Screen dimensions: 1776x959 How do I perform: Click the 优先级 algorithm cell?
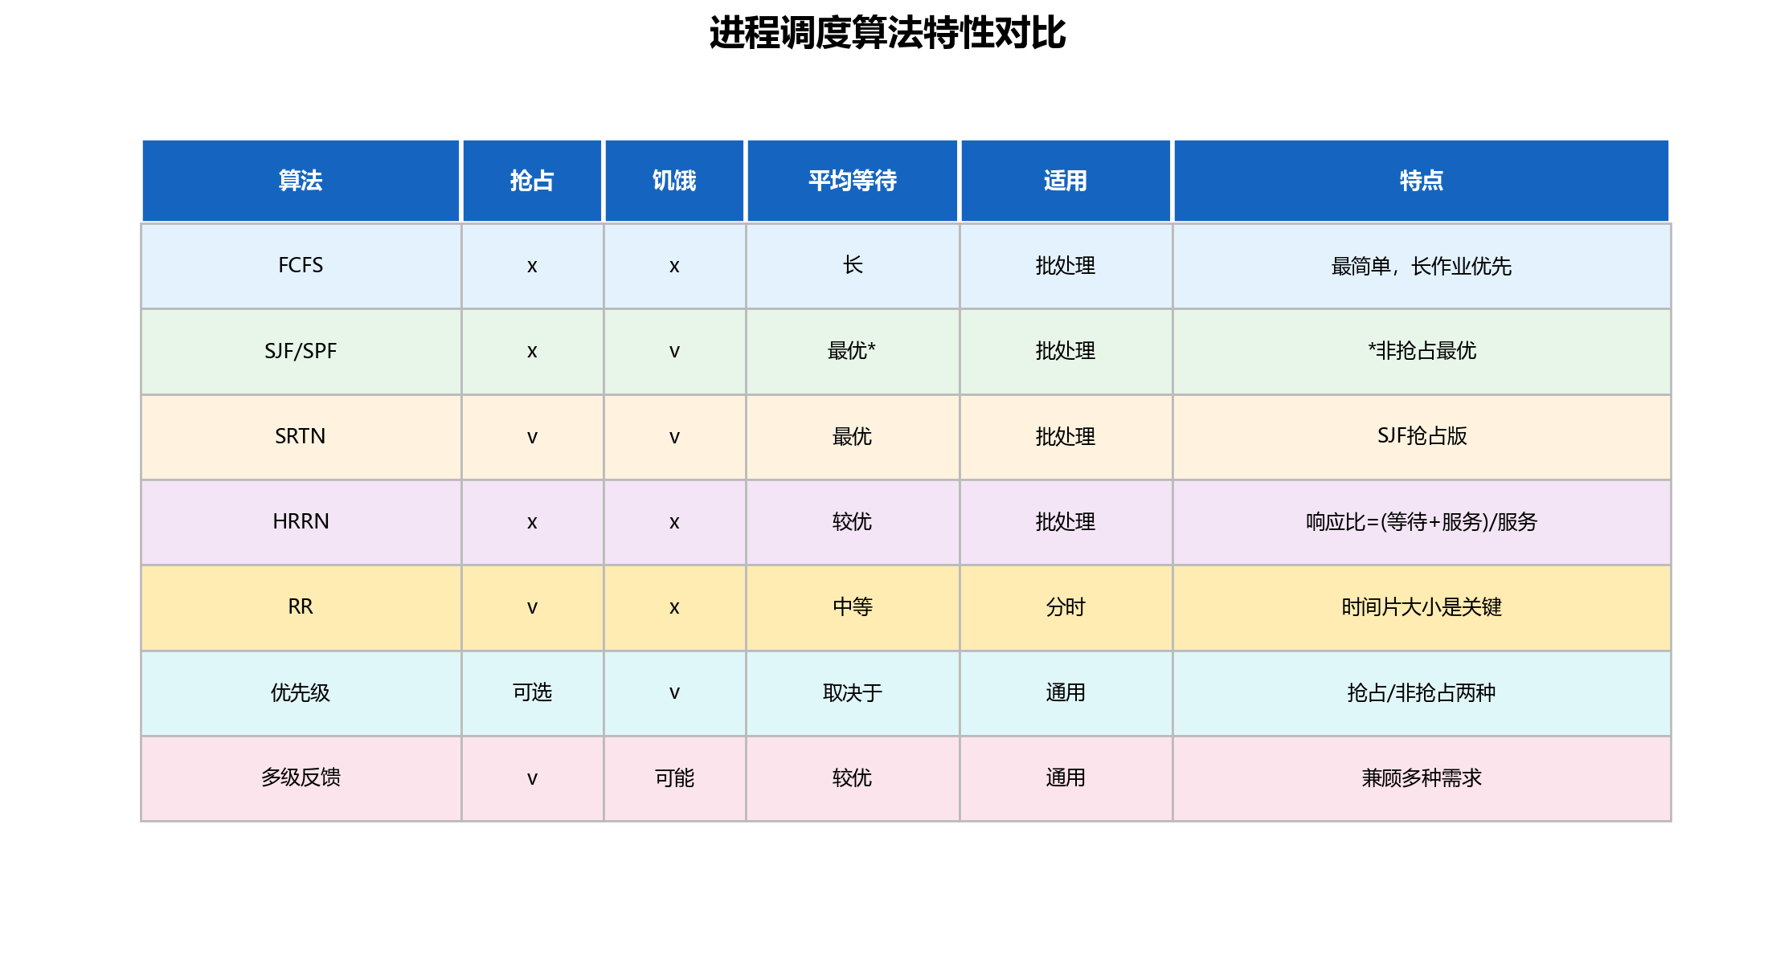[x=301, y=692]
